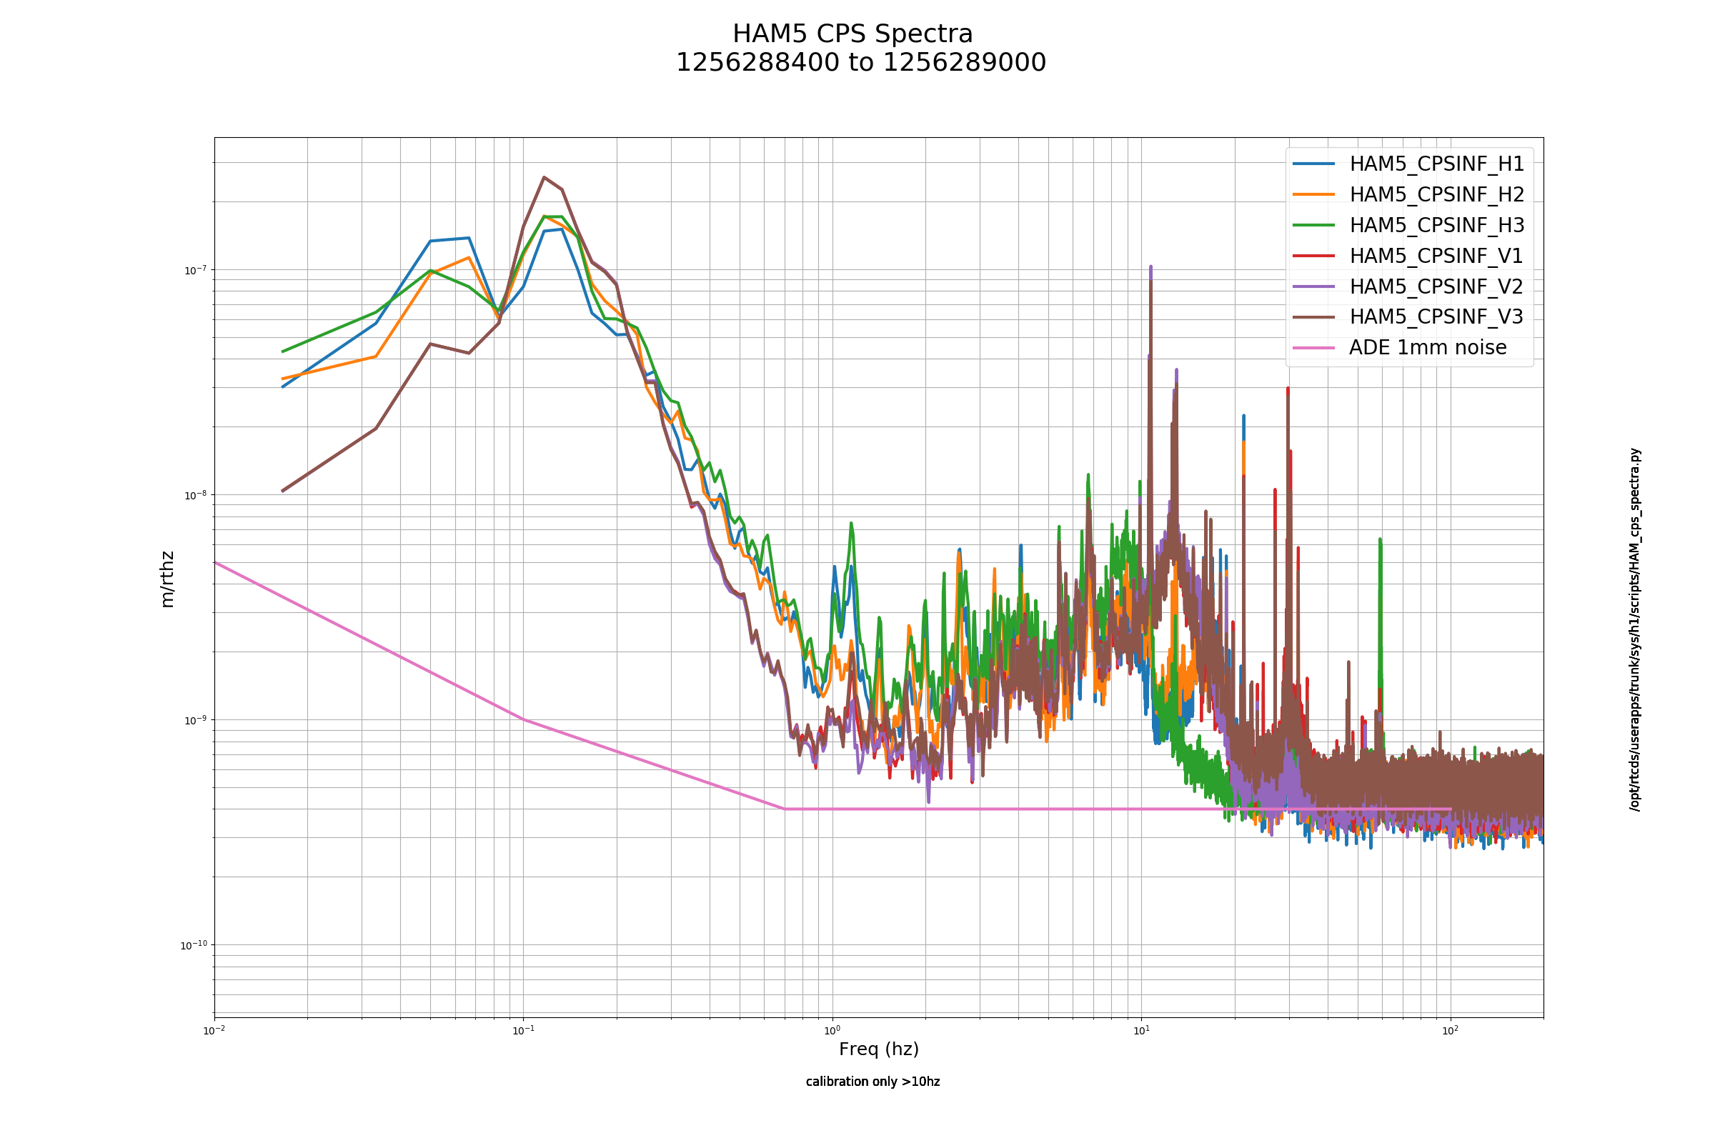Image resolution: width=1715 pixels, height=1143 pixels.
Task: Select the HAM5_CPSINF_H3 legend label
Action: [1436, 225]
